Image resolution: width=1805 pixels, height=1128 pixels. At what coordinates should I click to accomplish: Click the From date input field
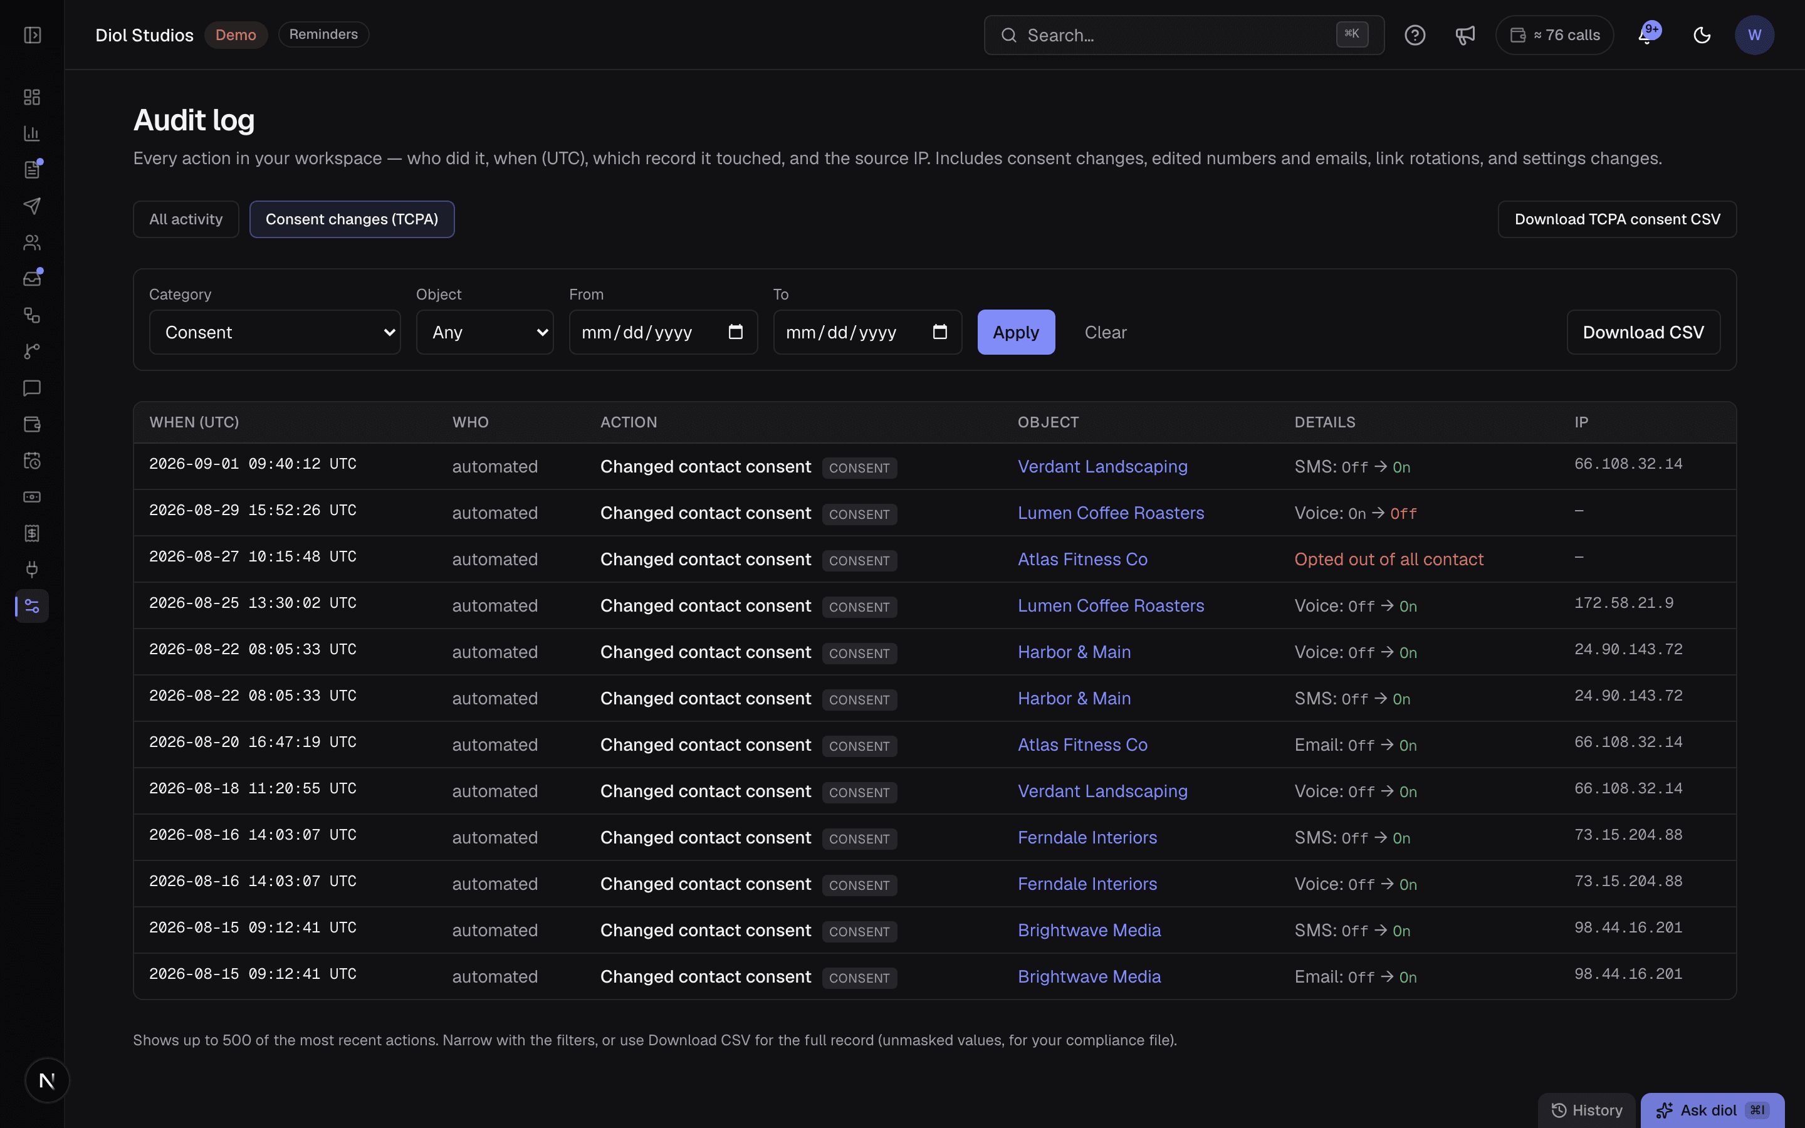coord(663,332)
